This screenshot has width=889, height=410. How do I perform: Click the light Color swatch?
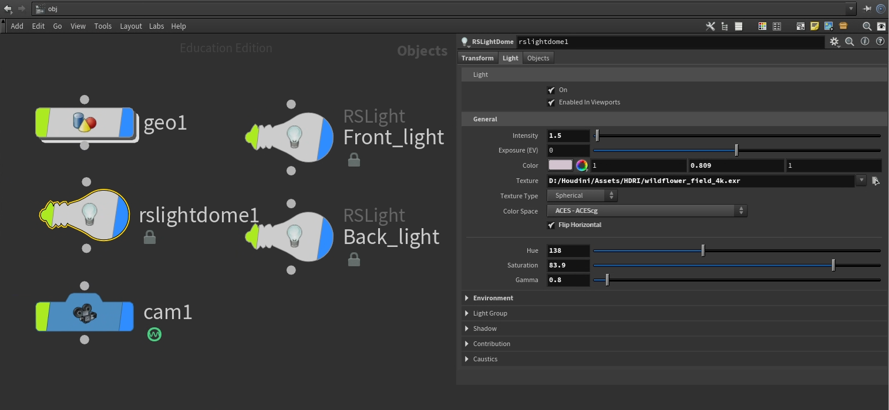click(560, 165)
